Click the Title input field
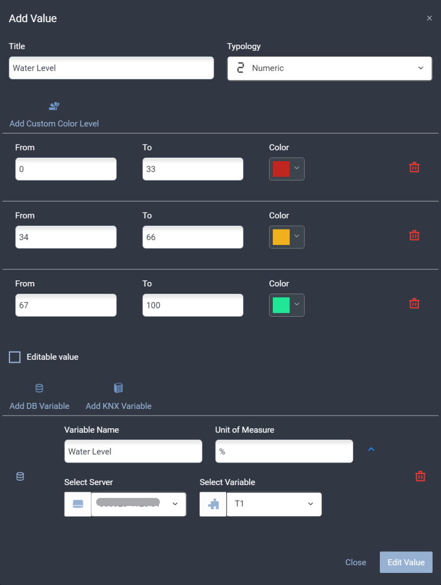Viewport: 441px width, 585px height. [111, 68]
